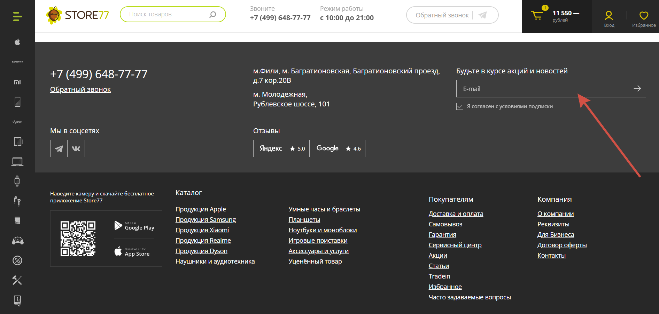Open Google Play app download
Viewport: 659px width, 314px height.
point(134,226)
